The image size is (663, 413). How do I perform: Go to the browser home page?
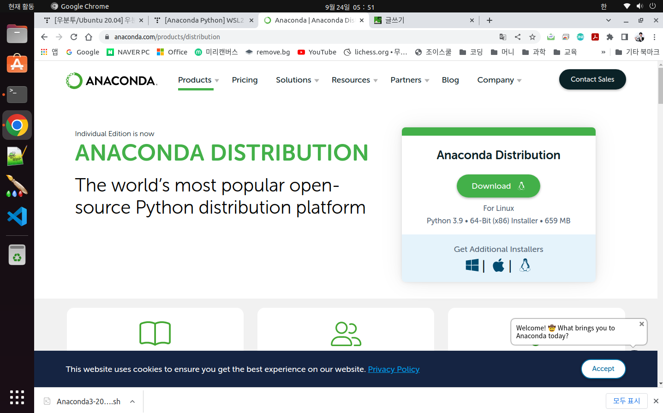pos(89,37)
